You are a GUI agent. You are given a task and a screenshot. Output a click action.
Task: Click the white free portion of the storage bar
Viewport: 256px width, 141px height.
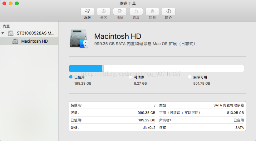[x=174, y=68]
